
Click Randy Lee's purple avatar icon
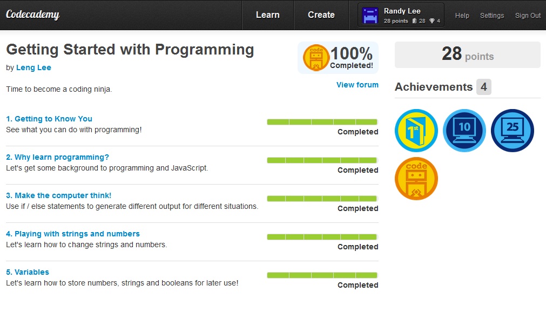pyautogui.click(x=370, y=15)
